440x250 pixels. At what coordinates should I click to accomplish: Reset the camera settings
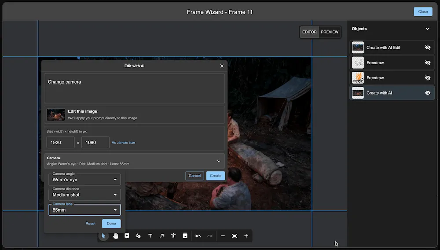point(90,224)
